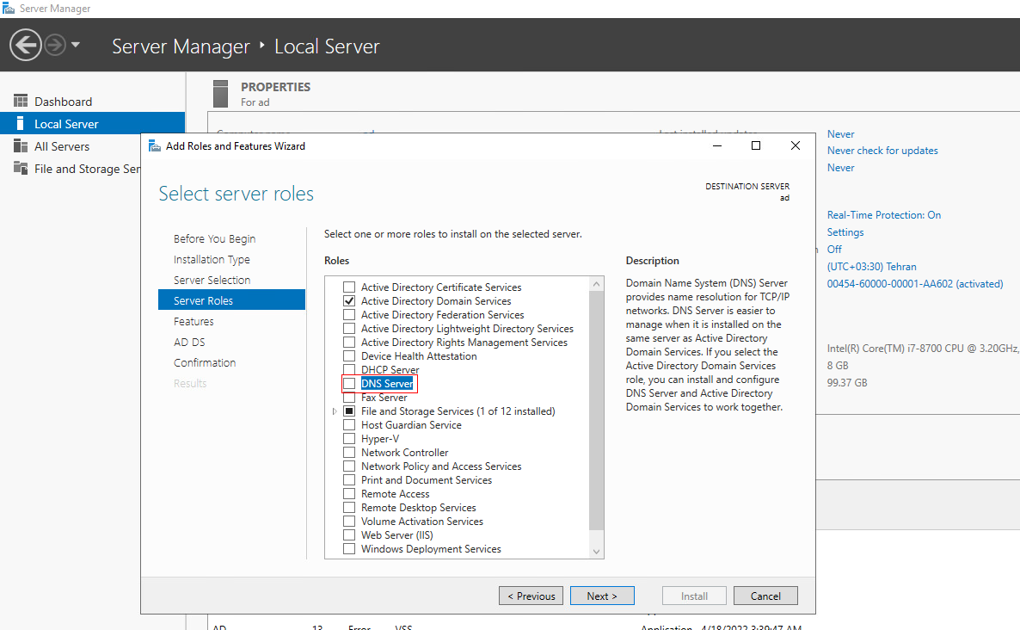Image resolution: width=1020 pixels, height=630 pixels.
Task: Expand File and Storage Services role tree
Action: 335,411
